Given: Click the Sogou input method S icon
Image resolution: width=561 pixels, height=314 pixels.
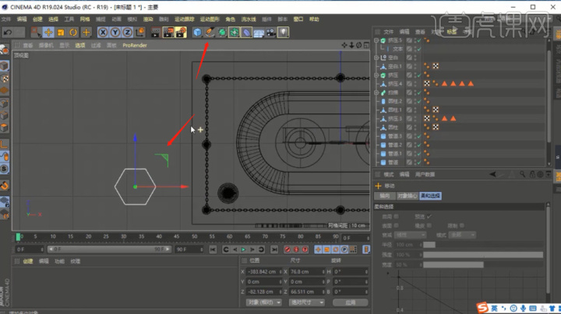Looking at the screenshot, I should [482, 308].
